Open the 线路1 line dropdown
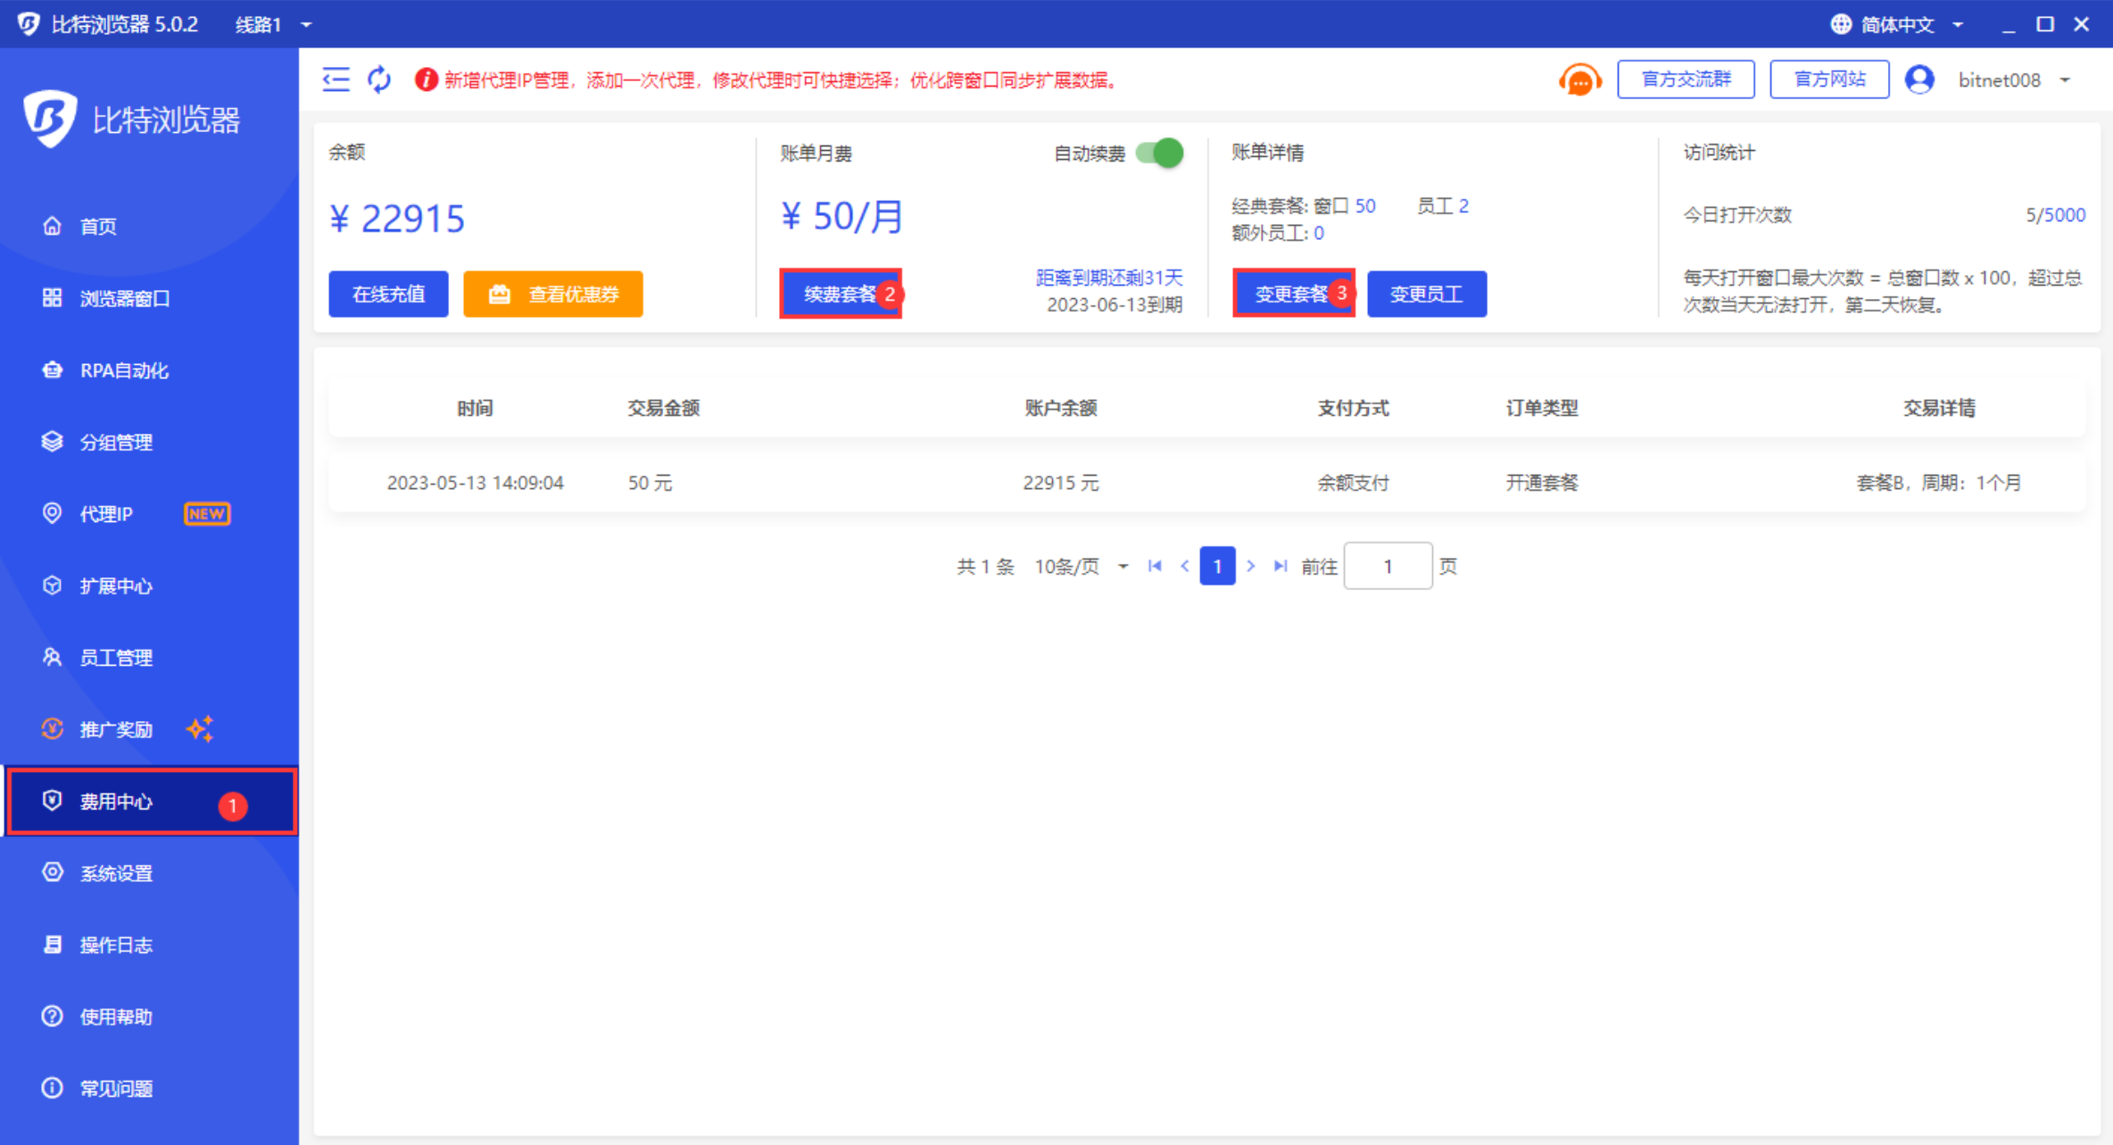Image resolution: width=2113 pixels, height=1145 pixels. pos(273,24)
